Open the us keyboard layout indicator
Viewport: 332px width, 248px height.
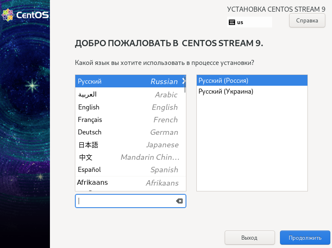[250, 22]
